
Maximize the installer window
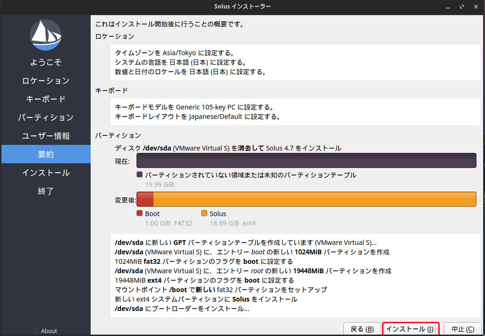[x=461, y=7]
